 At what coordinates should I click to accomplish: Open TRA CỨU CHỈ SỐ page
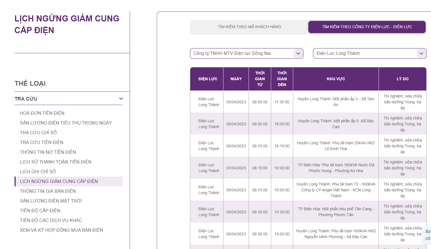click(x=38, y=133)
